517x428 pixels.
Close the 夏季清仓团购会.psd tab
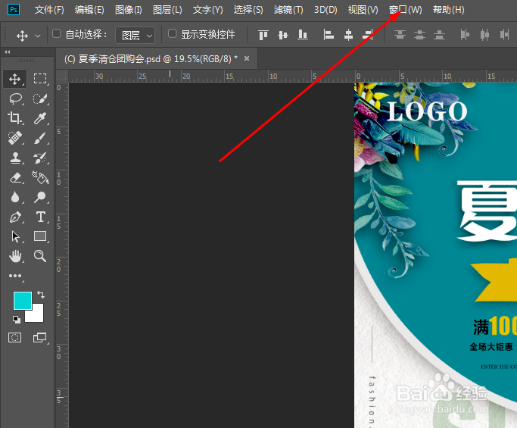[x=247, y=58]
